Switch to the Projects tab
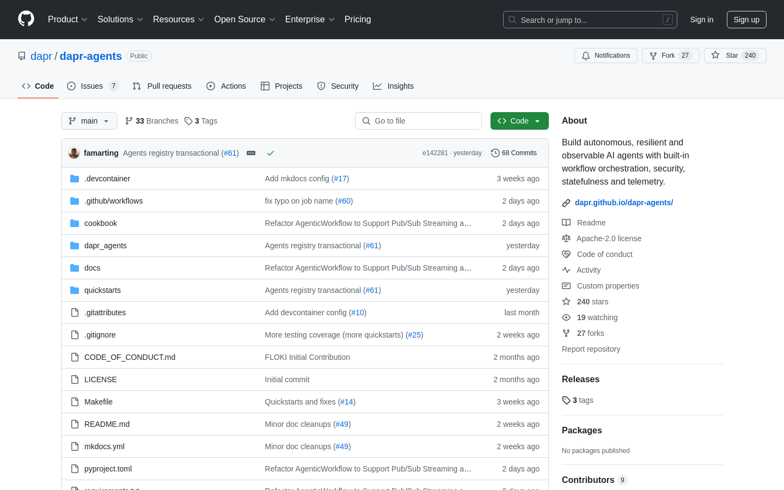784x490 pixels. pos(281,86)
